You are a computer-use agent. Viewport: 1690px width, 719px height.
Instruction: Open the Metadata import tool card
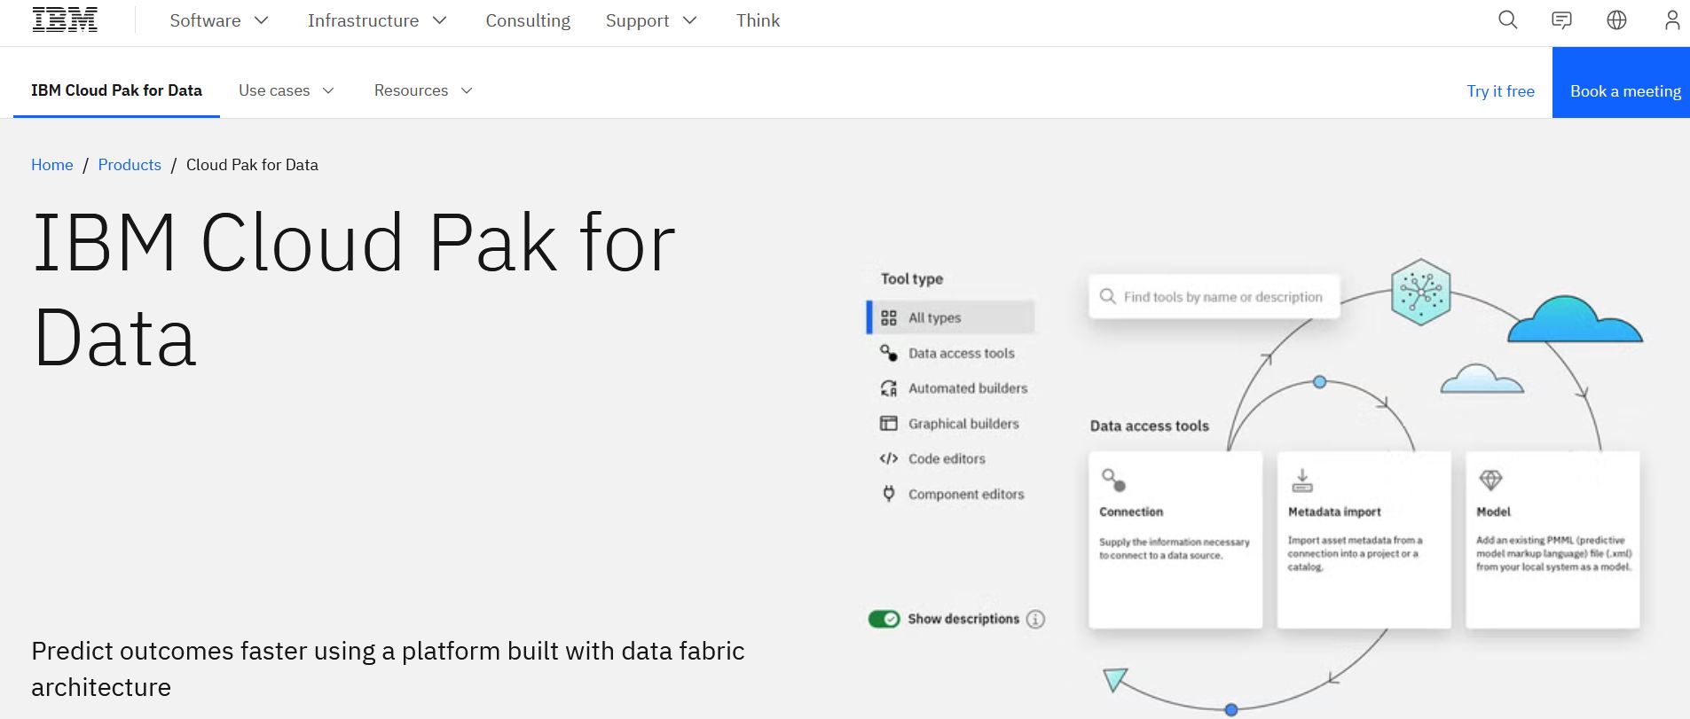coord(1364,540)
